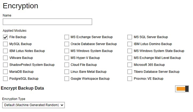Tick MS Exchange Server Backup checkbox
193x112 pixels.
[67, 37]
